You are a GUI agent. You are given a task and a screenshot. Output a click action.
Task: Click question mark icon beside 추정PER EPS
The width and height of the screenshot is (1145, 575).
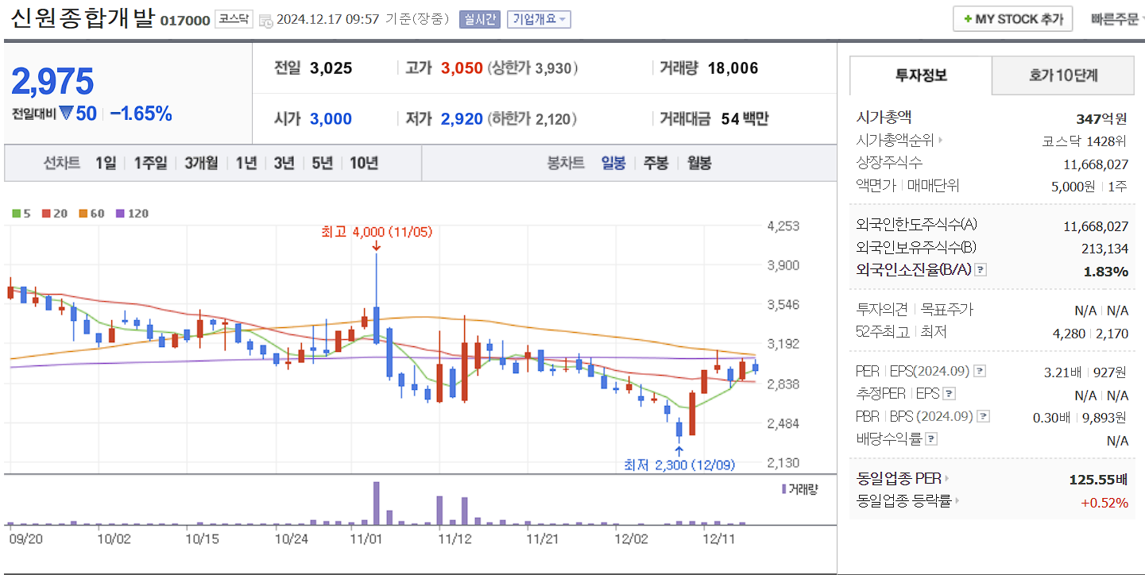point(951,393)
